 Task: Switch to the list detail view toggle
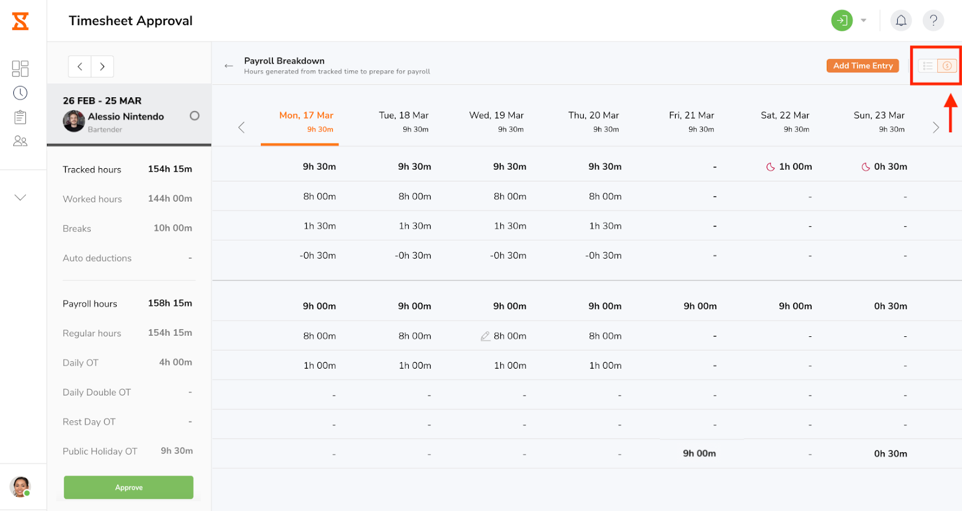click(x=928, y=66)
